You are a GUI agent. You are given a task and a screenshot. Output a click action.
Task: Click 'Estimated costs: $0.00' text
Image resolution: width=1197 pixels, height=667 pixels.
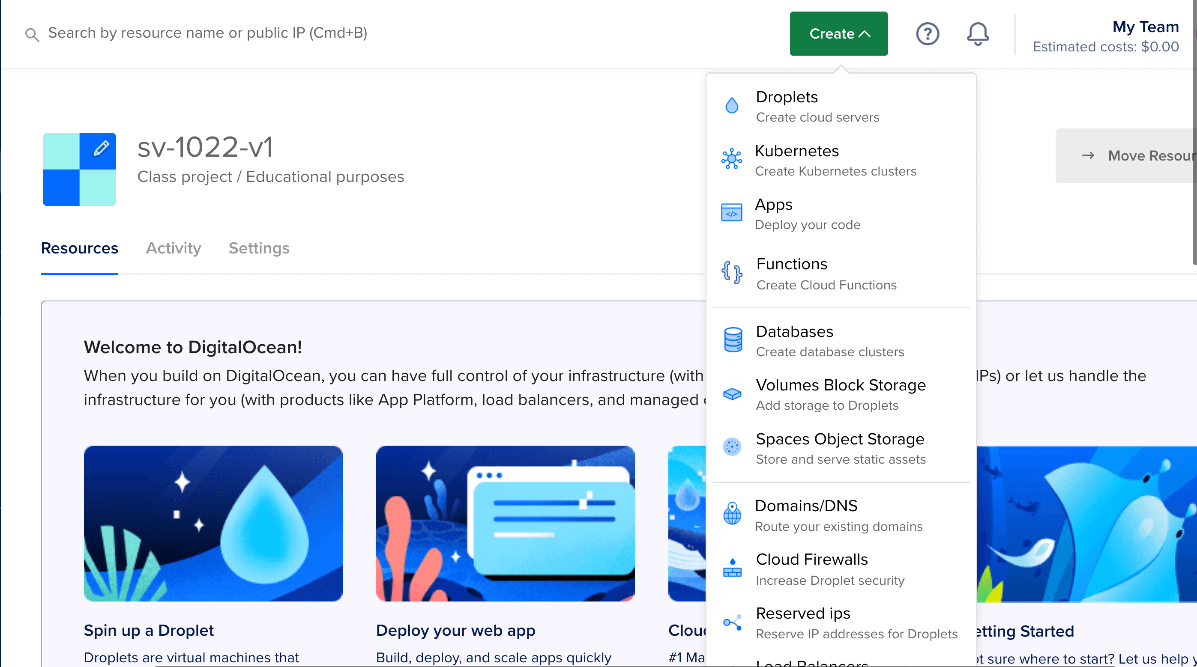point(1105,47)
